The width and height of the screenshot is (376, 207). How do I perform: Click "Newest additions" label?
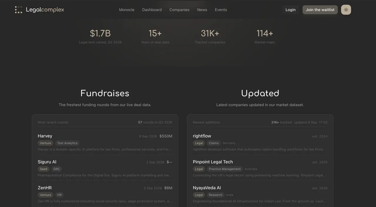(x=206, y=122)
